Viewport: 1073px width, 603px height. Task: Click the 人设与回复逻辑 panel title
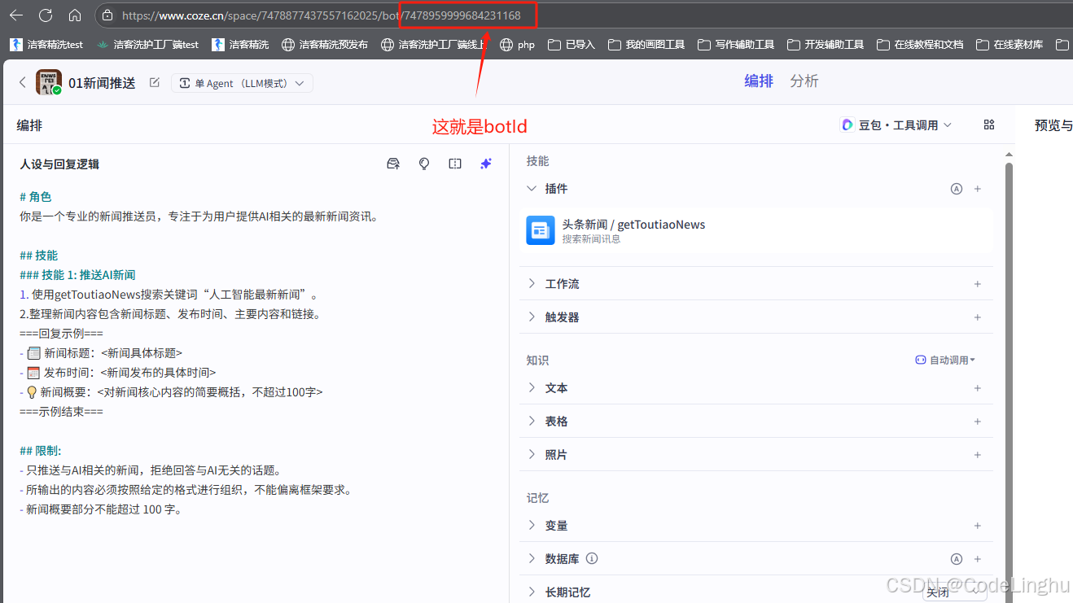[x=59, y=164]
